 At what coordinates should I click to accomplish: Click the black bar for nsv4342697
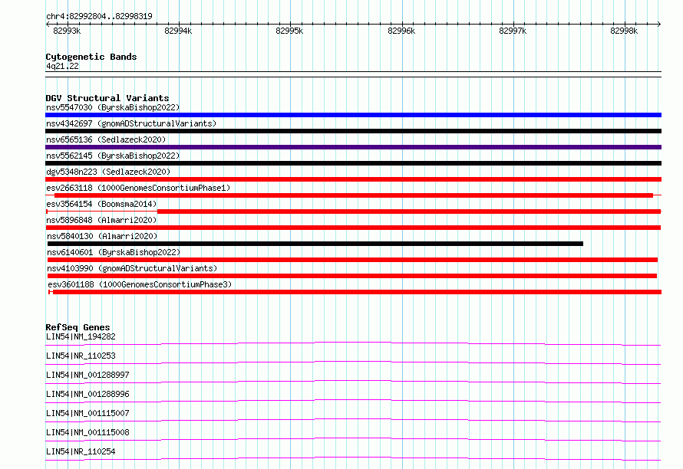click(x=353, y=131)
